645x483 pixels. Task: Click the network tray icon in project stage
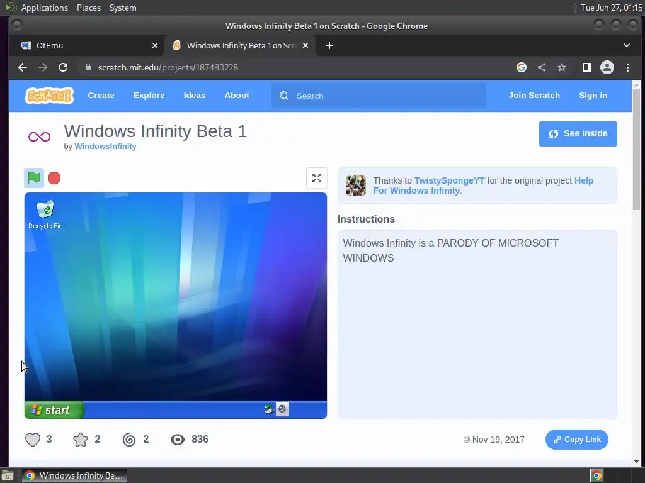pos(269,409)
